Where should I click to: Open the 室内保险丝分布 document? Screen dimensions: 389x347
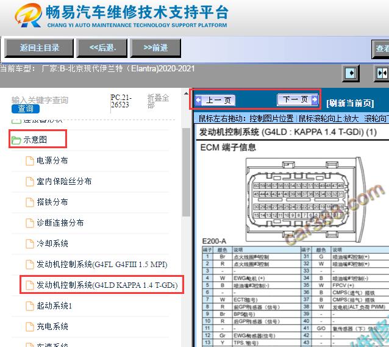64,182
